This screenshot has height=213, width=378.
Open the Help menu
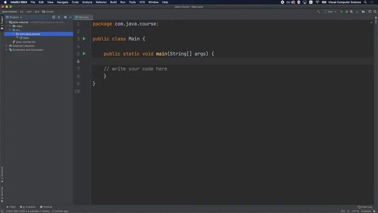[165, 2]
